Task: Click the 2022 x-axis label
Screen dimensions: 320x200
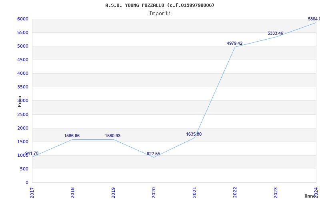Action: (235, 193)
